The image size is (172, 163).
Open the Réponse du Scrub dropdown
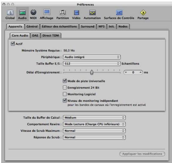94,137
